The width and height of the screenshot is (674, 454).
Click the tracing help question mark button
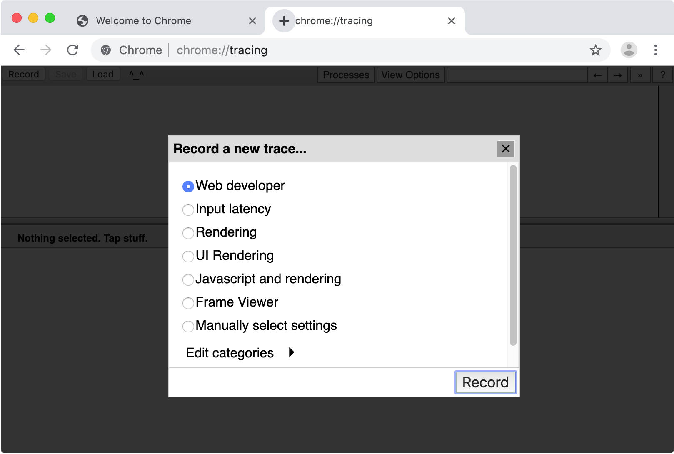coord(662,75)
